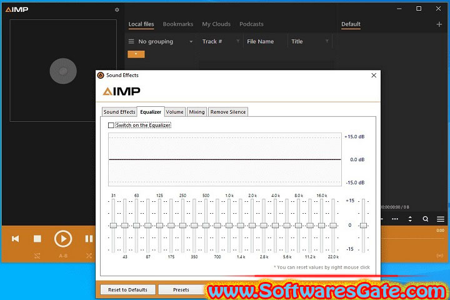Sort by Title column header

coord(297,41)
